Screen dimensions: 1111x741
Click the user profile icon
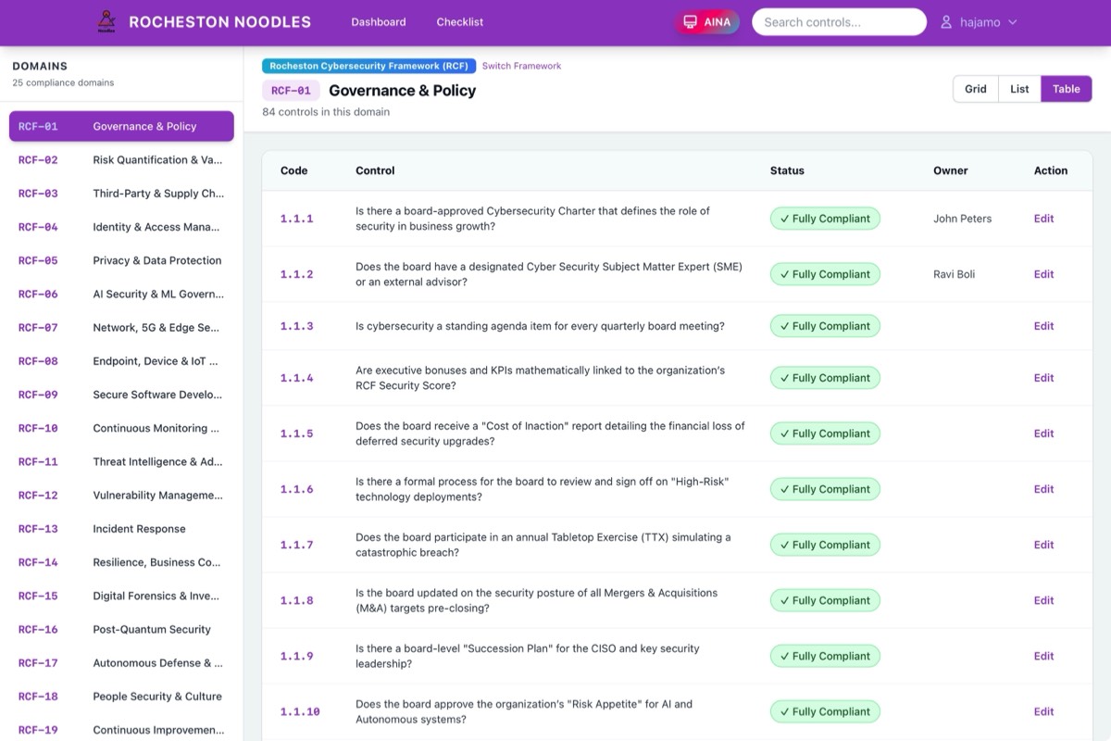[x=946, y=22]
